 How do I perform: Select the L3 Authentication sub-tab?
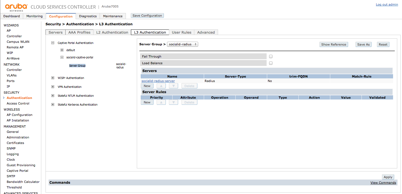tap(150, 32)
